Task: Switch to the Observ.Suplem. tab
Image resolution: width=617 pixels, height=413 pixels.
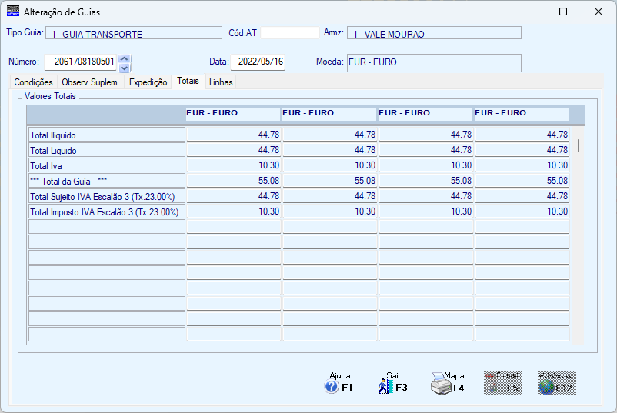Action: [91, 82]
